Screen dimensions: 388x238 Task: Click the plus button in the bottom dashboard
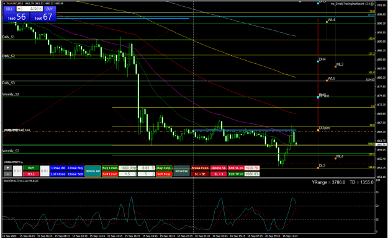tap(7, 168)
